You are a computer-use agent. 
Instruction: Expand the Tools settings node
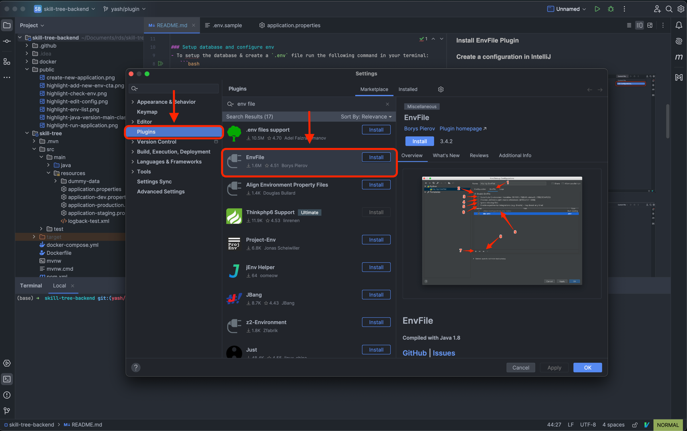[x=133, y=172]
